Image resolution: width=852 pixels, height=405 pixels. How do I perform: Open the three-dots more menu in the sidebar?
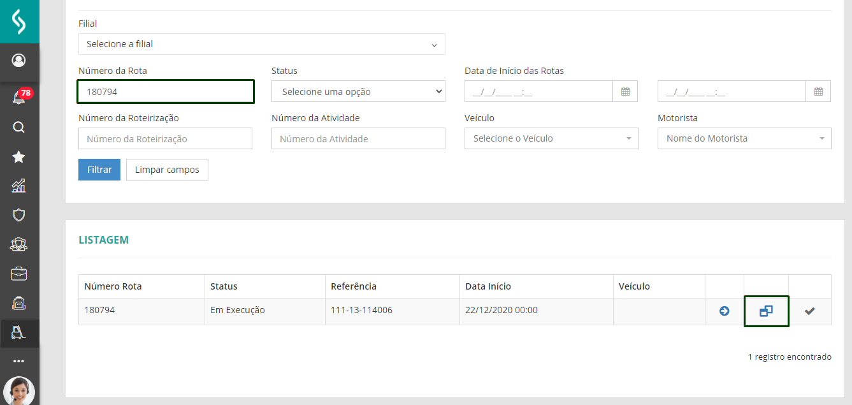click(19, 361)
